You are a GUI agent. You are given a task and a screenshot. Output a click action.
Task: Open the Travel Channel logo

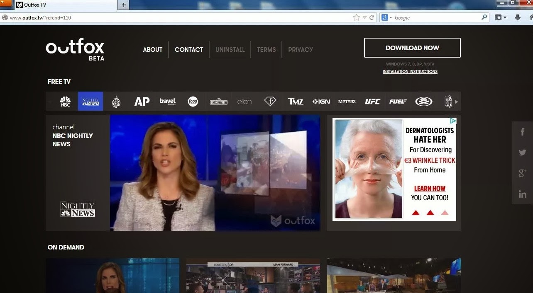(x=167, y=101)
